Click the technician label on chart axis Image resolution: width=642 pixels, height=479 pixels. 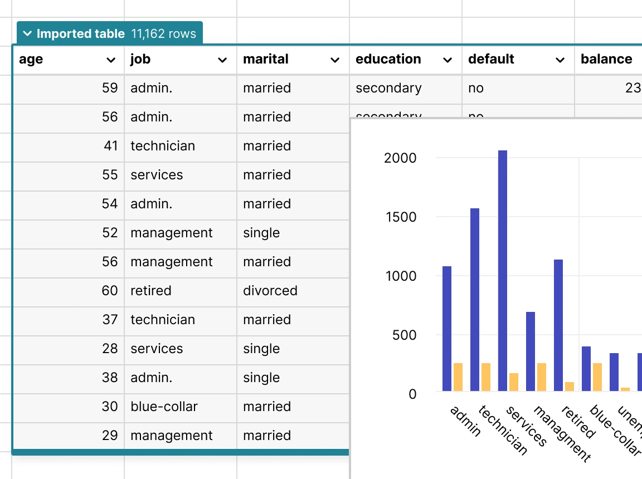click(503, 430)
